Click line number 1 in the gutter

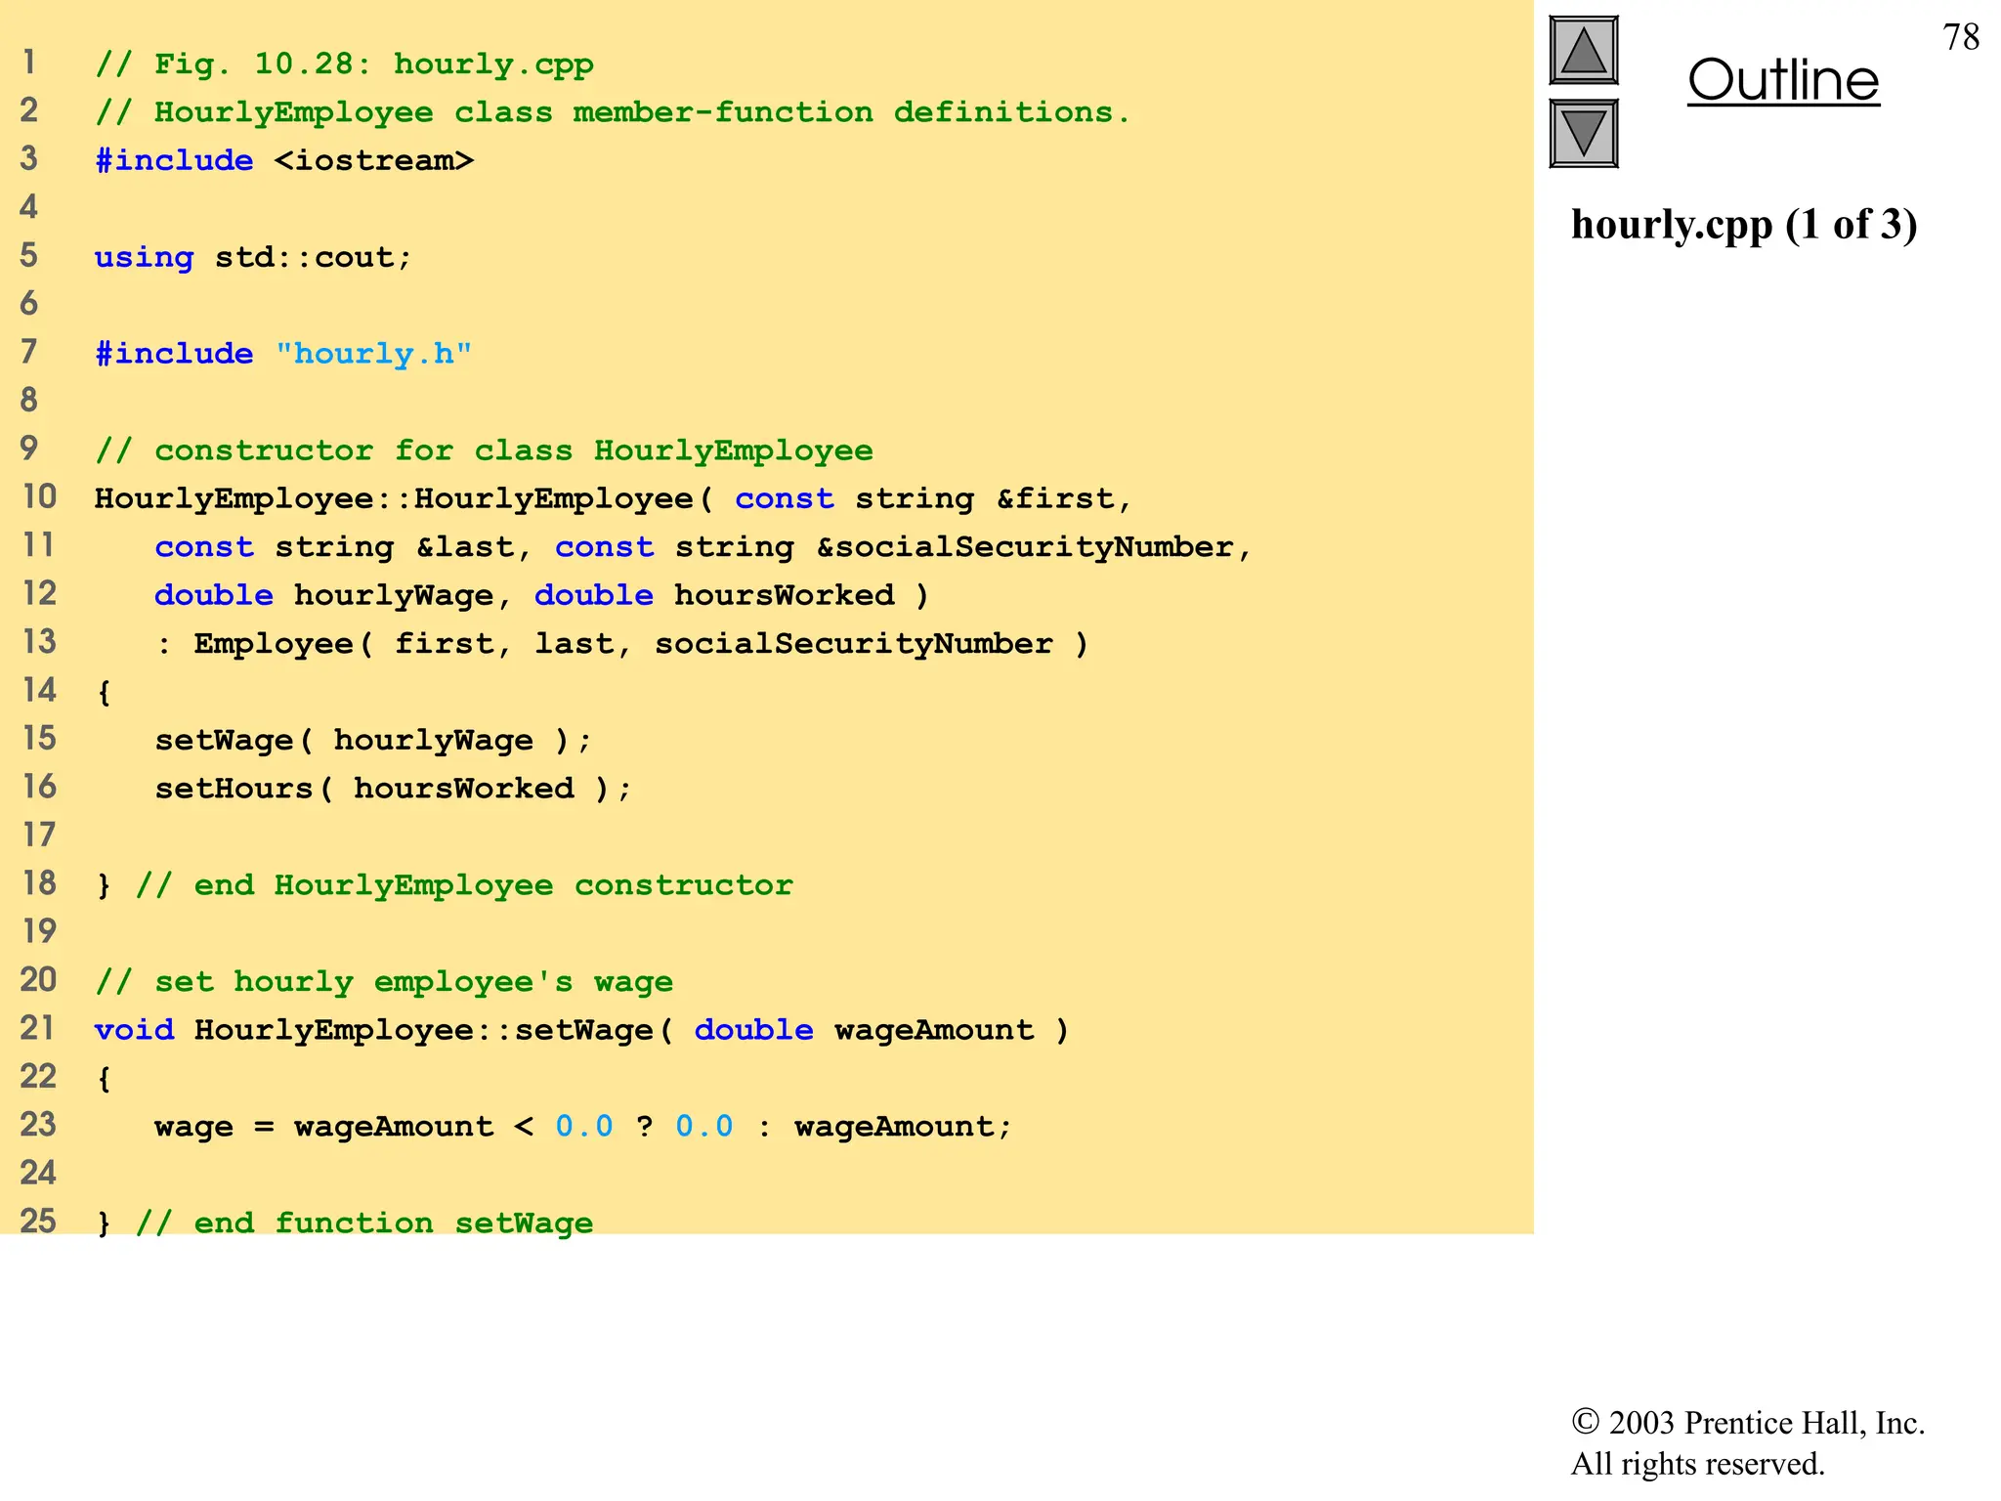[x=29, y=63]
